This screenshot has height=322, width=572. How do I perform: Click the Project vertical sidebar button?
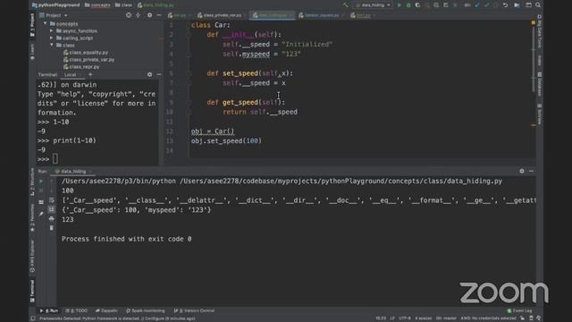[x=32, y=25]
